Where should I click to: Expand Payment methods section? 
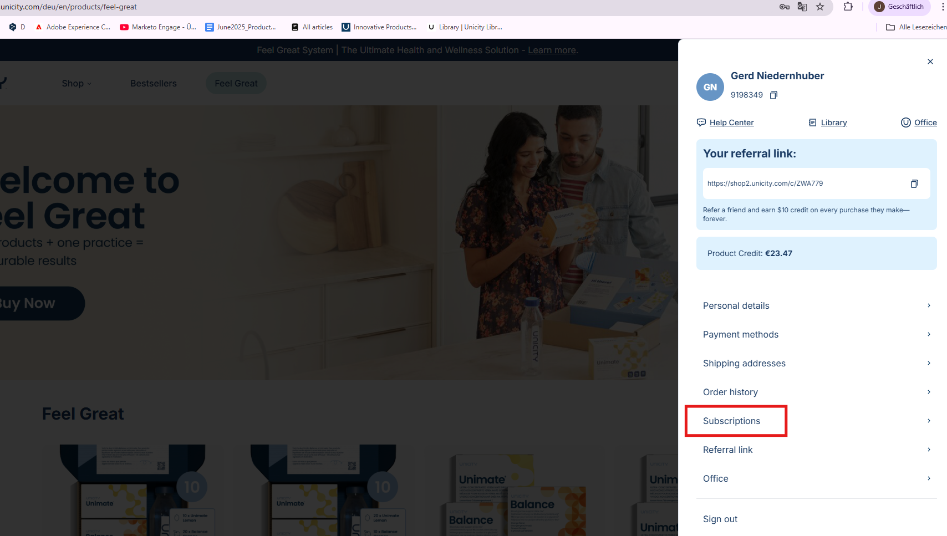(x=816, y=334)
